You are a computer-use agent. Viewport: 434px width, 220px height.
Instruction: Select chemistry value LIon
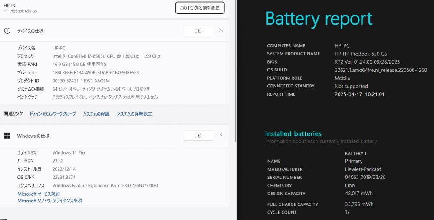(350, 185)
